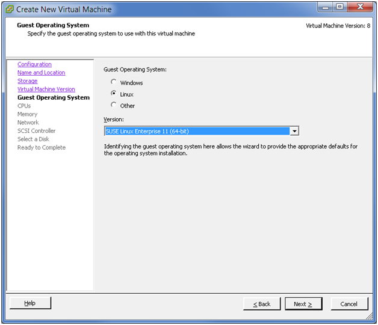This screenshot has height=325, width=378.
Task: Click the Version: label
Action: click(x=114, y=120)
